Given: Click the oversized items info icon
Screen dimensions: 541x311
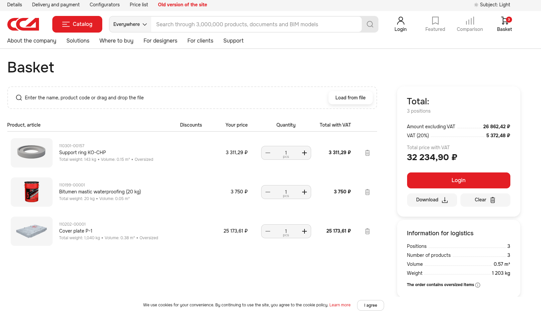Looking at the screenshot, I should point(478,285).
